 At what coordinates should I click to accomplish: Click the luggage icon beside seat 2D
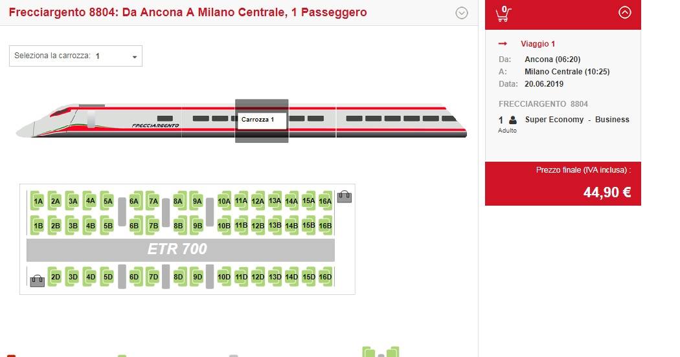(38, 280)
